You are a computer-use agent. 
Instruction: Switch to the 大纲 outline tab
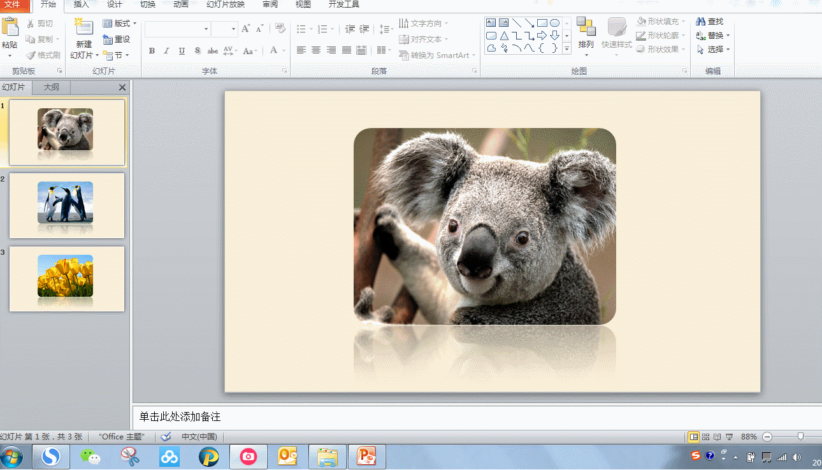(x=52, y=87)
